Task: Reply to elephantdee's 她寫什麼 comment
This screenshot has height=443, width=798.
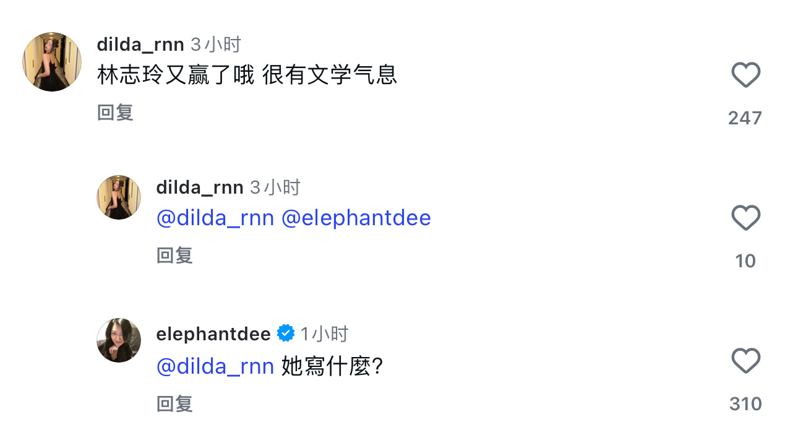Action: click(x=174, y=404)
